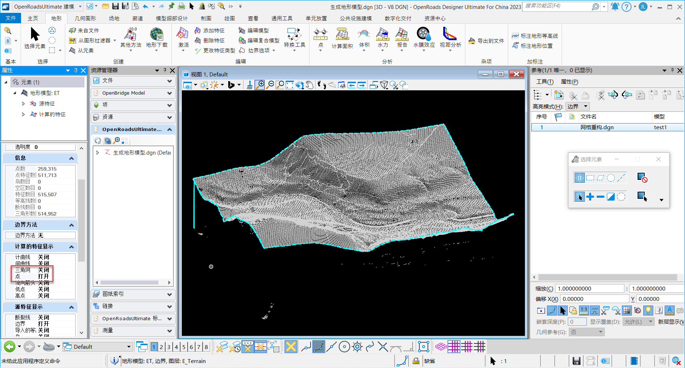Switch to the 几何图形 ribbon tab
This screenshot has width=685, height=368.
tap(85, 18)
